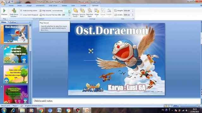Viewport: 202px width, 113px height.
Task: Open the Selection Pane
Action: (x=90, y=13)
